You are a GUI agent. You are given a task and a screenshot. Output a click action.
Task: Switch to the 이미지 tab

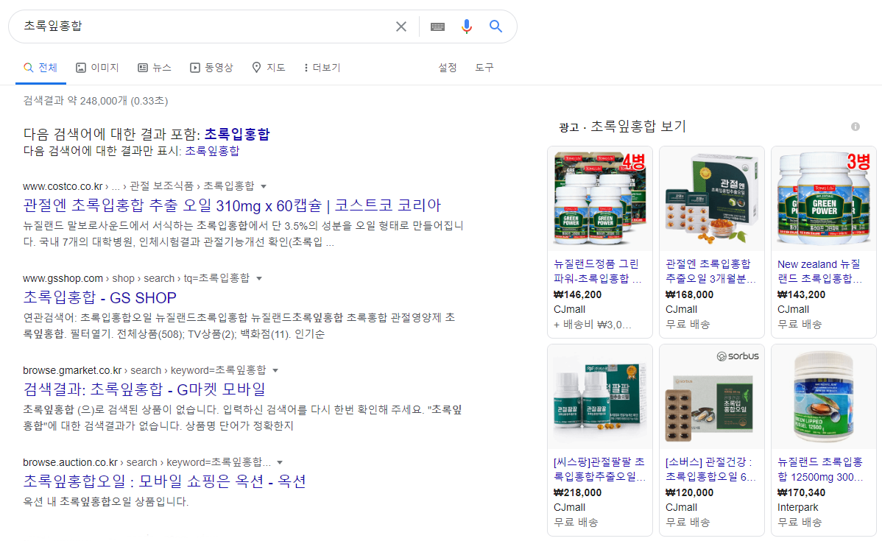[97, 68]
